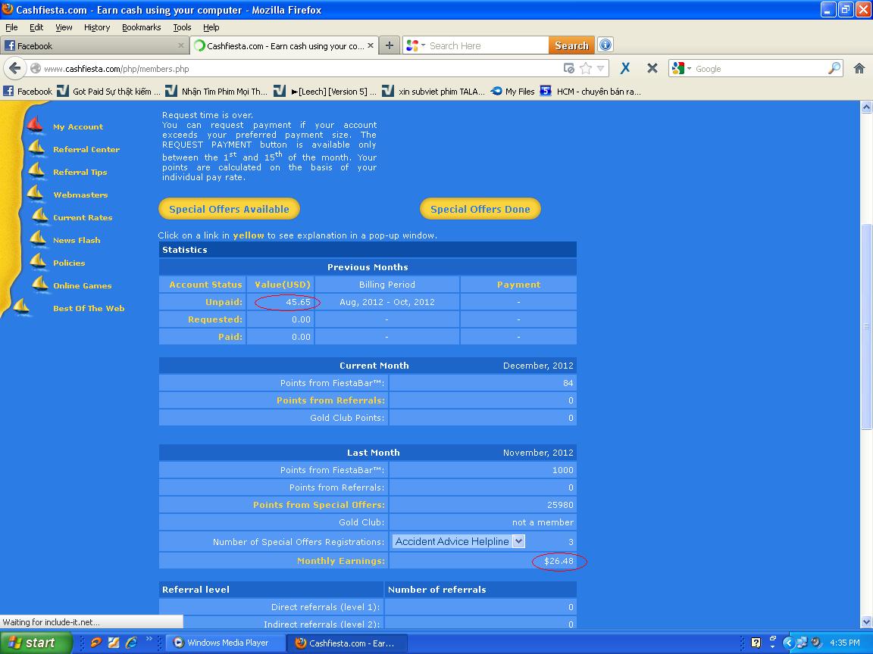The width and height of the screenshot is (873, 654).
Task: Bookmark this page with the star icon
Action: pos(586,68)
